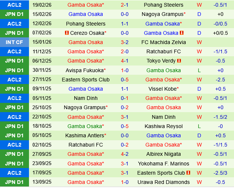The width and height of the screenshot is (234, 188).
Task: Click the red card icon next to Tokyo Verdy
Action: coord(179,61)
